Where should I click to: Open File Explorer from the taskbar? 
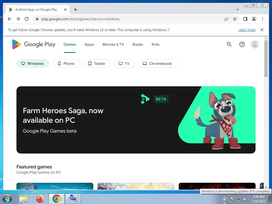point(24,199)
